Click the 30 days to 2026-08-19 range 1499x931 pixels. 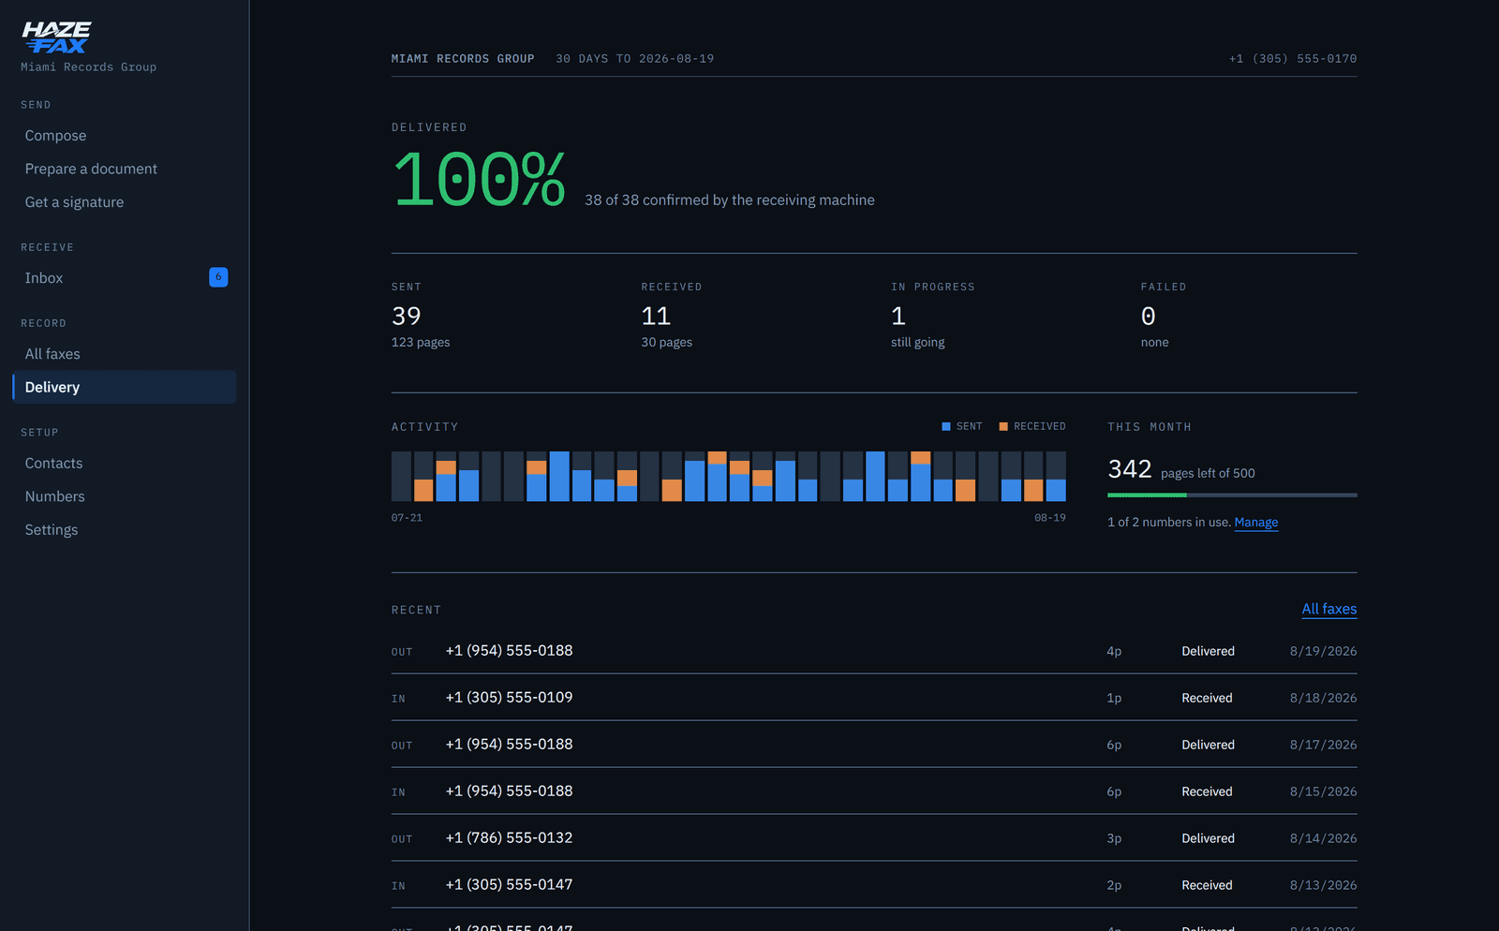coord(635,58)
